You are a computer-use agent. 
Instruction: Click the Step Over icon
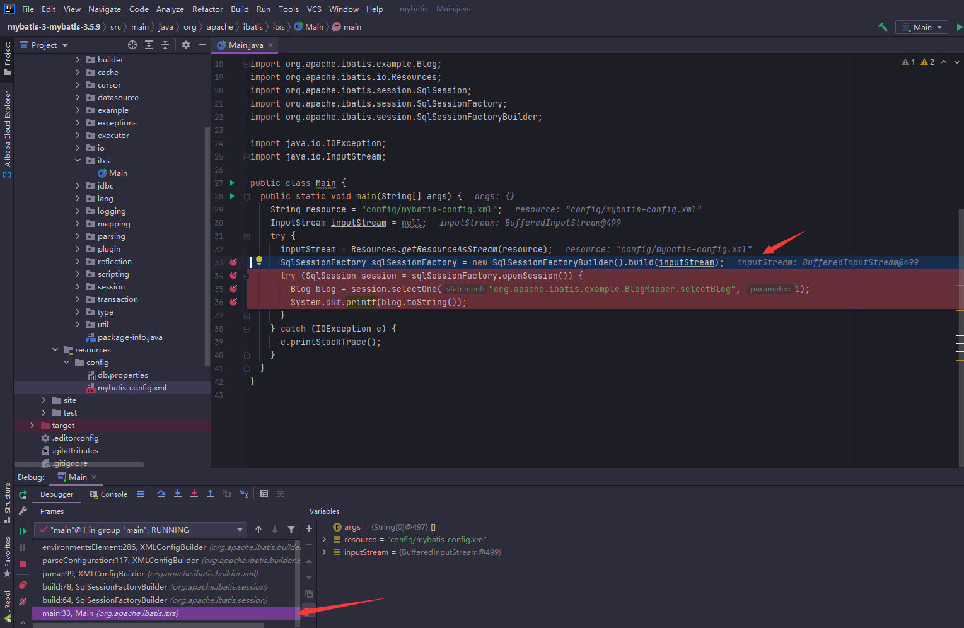click(x=161, y=494)
